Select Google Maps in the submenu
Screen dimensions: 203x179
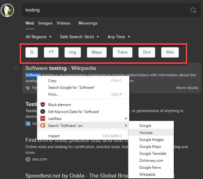tap(151, 147)
